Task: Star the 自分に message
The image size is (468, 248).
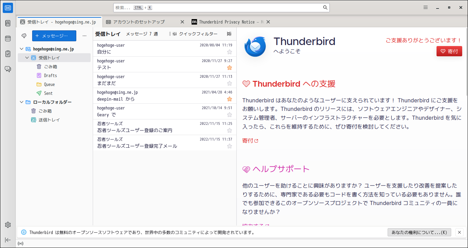Action: coord(230,52)
